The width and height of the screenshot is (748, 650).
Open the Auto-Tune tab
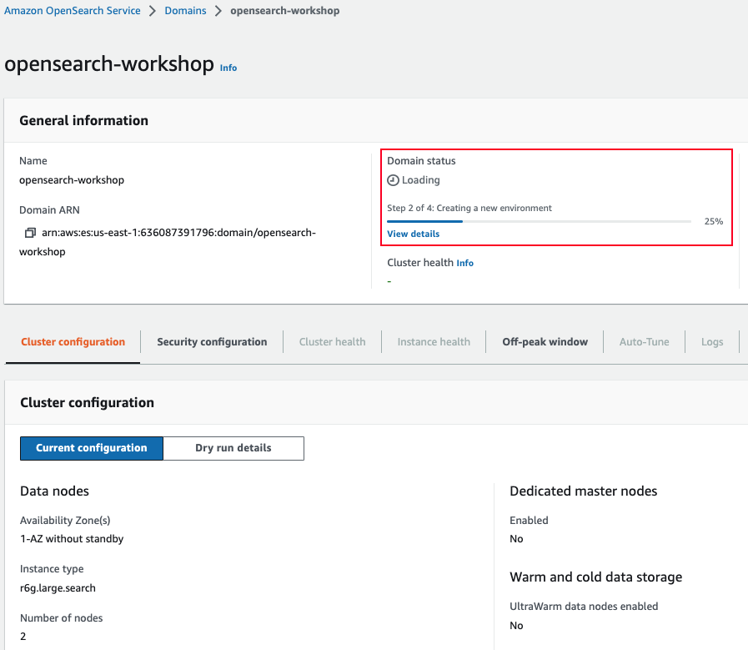coord(644,342)
